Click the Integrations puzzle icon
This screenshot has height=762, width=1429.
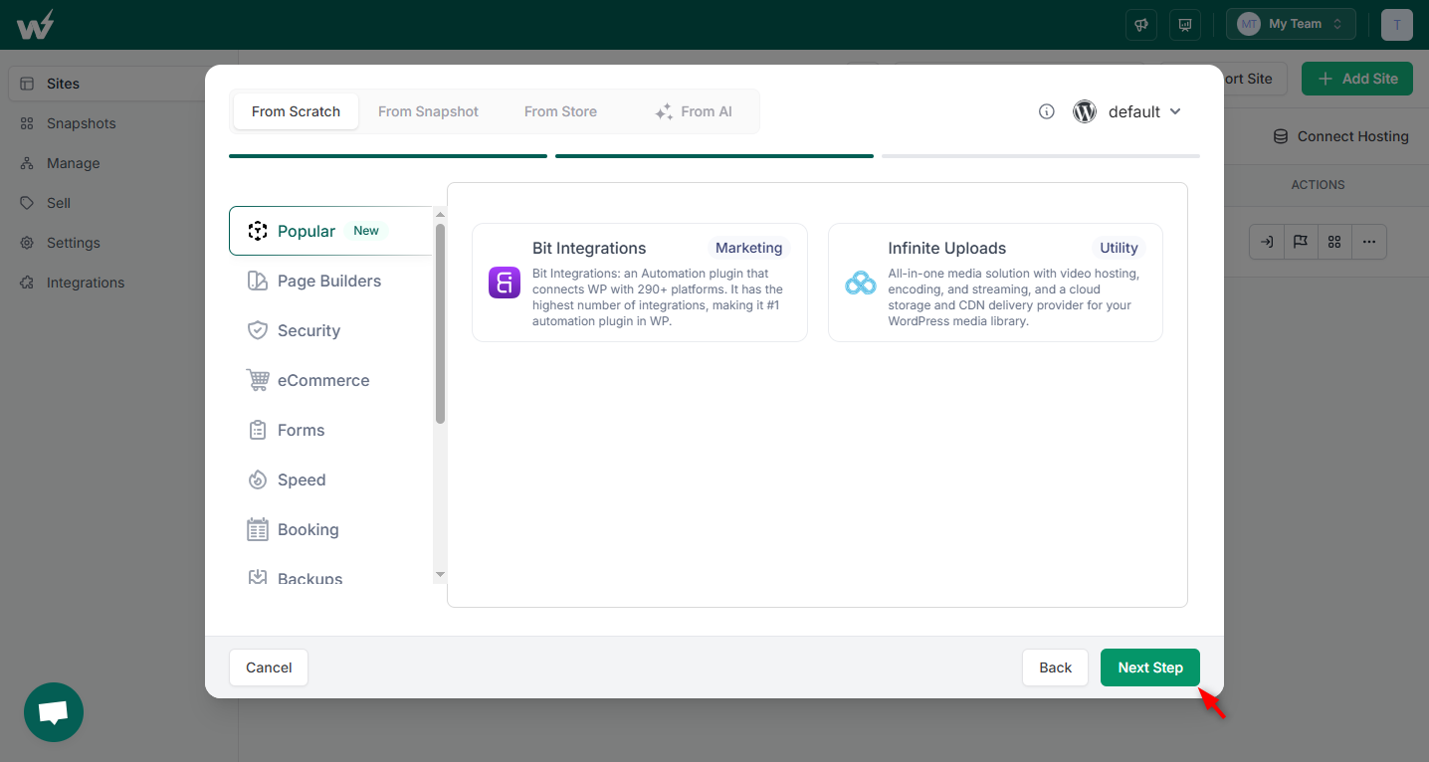[x=27, y=283]
